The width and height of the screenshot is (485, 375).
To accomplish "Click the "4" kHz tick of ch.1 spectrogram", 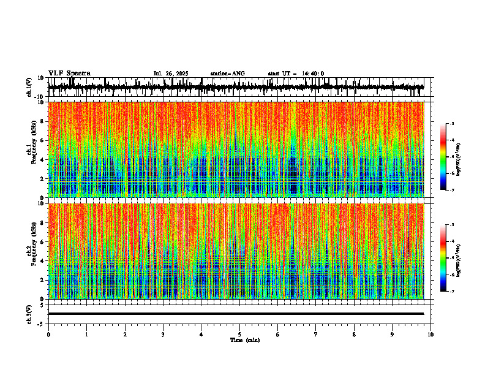I will [x=43, y=160].
